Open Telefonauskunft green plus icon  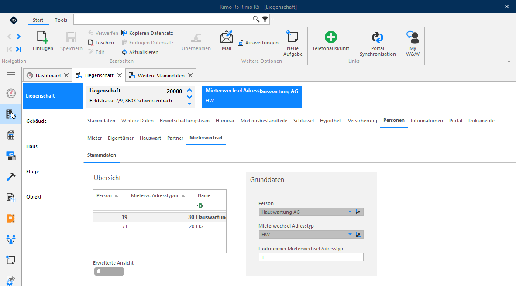(331, 37)
